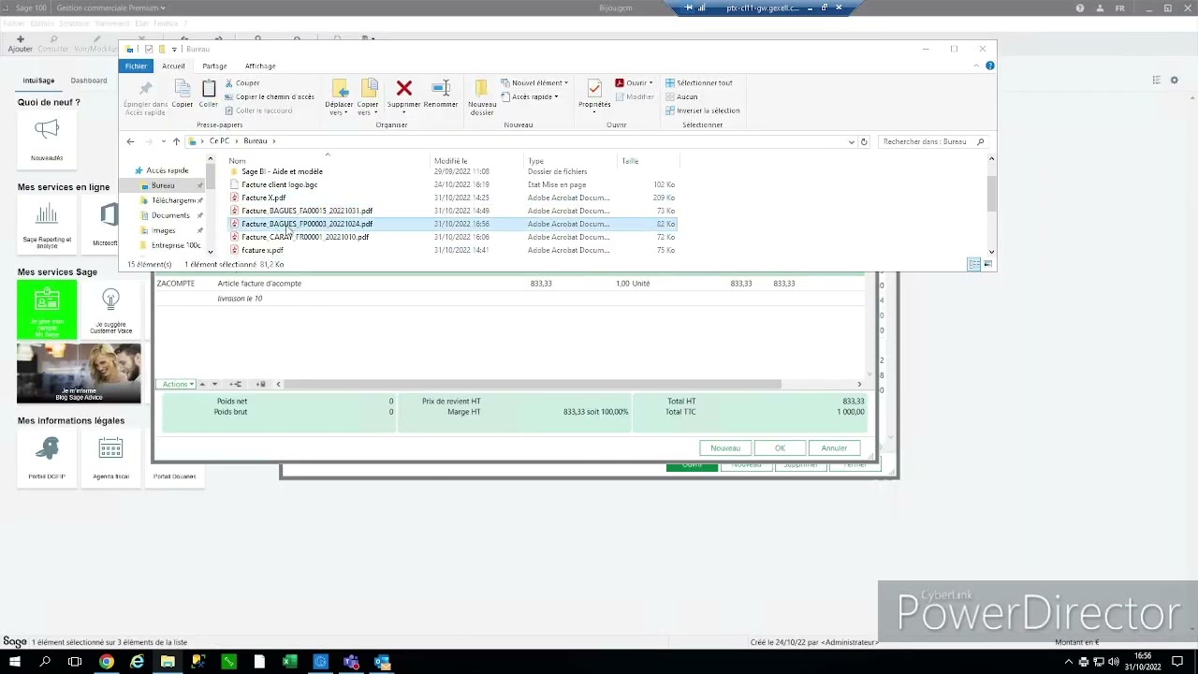Image resolution: width=1198 pixels, height=674 pixels.
Task: Switch to the Accueil ribbon tab
Action: [173, 66]
